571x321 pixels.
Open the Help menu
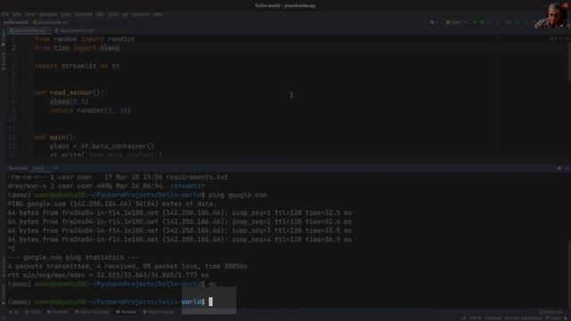(x=157, y=14)
